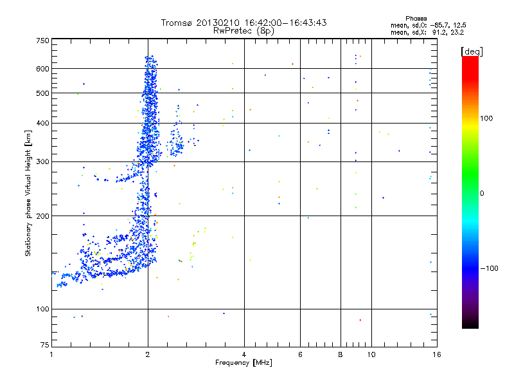514x386 pixels.
Task: Click the "mean, sd,O: -85.7, 12.5" line
Action: [x=428, y=25]
